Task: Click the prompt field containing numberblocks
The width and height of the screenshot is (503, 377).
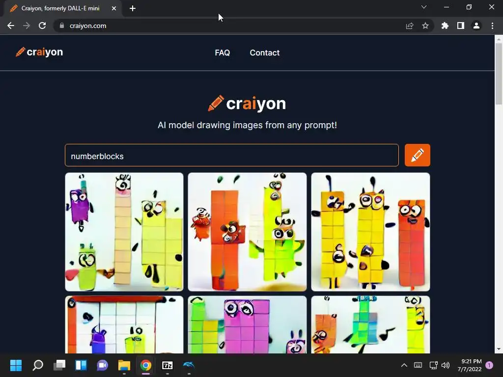Action: pos(232,155)
